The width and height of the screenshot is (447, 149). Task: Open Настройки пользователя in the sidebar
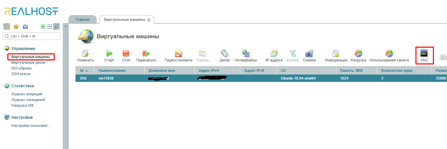31,126
